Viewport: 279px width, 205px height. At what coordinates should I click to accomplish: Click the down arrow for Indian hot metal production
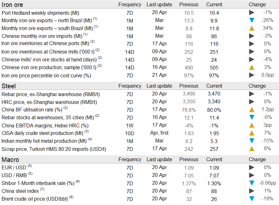pos(252,141)
